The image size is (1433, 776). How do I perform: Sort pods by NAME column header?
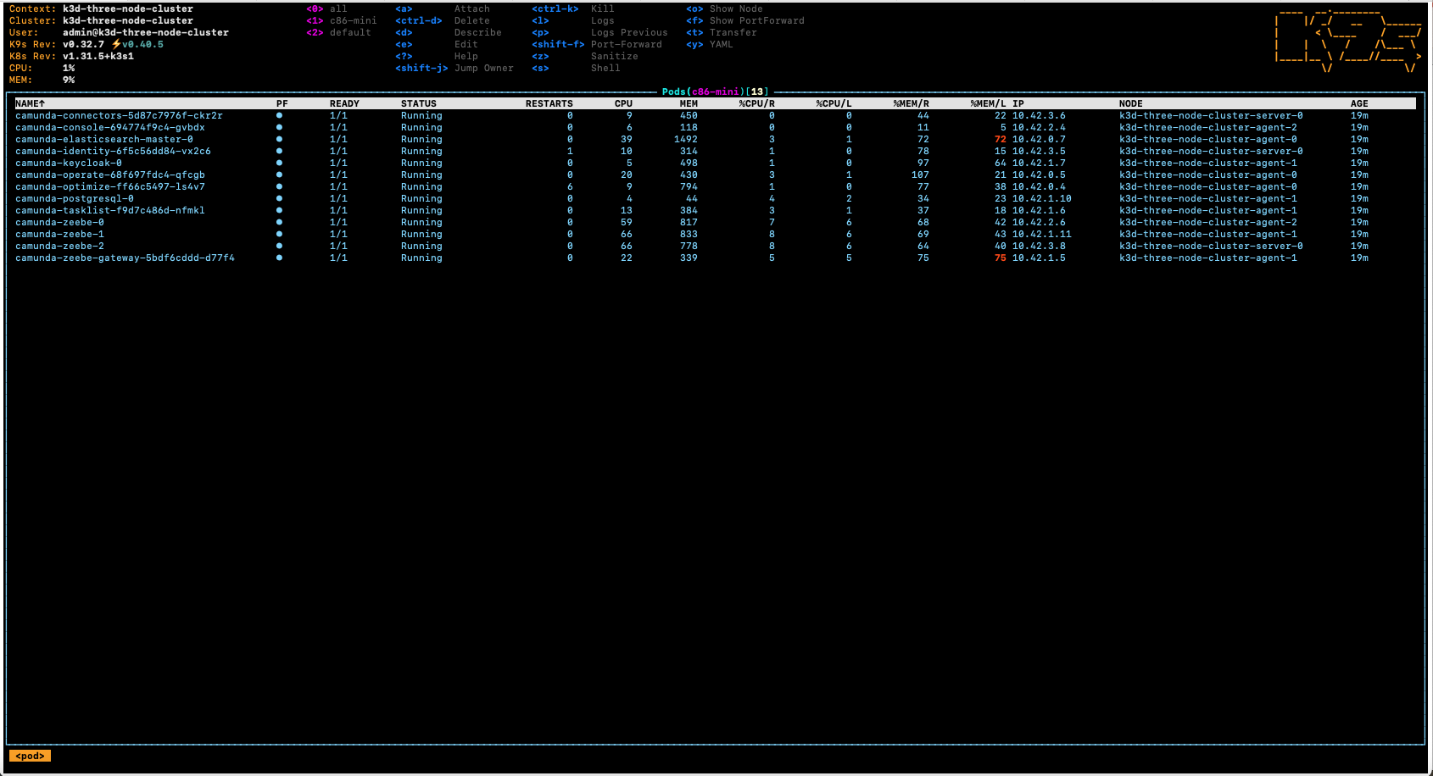(30, 103)
